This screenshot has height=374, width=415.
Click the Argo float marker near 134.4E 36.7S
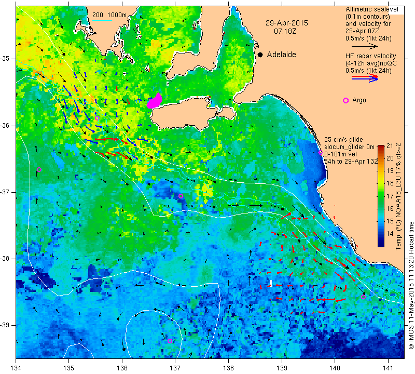click(x=39, y=170)
